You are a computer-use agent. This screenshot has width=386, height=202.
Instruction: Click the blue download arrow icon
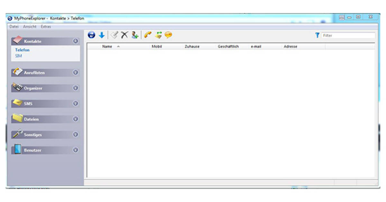click(102, 35)
